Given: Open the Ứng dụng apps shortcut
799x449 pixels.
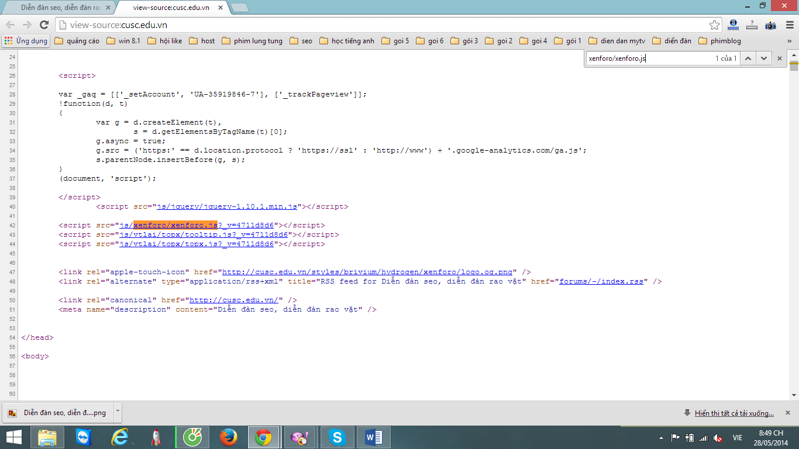Looking at the screenshot, I should [25, 41].
